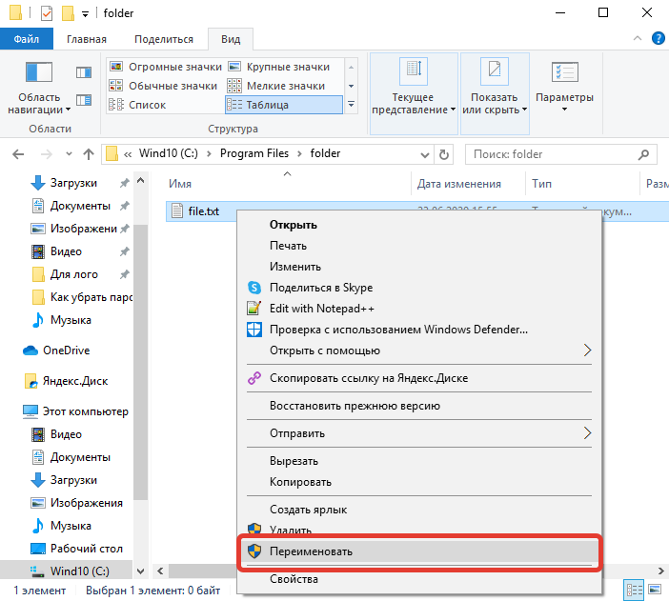Image resolution: width=669 pixels, height=601 pixels.
Task: Choose Вырезать in the context menu
Action: [419, 461]
